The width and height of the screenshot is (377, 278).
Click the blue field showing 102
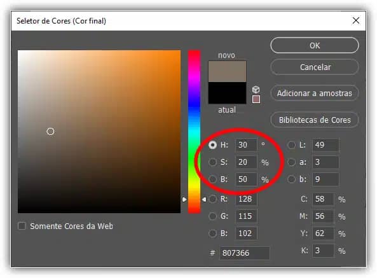(246, 233)
